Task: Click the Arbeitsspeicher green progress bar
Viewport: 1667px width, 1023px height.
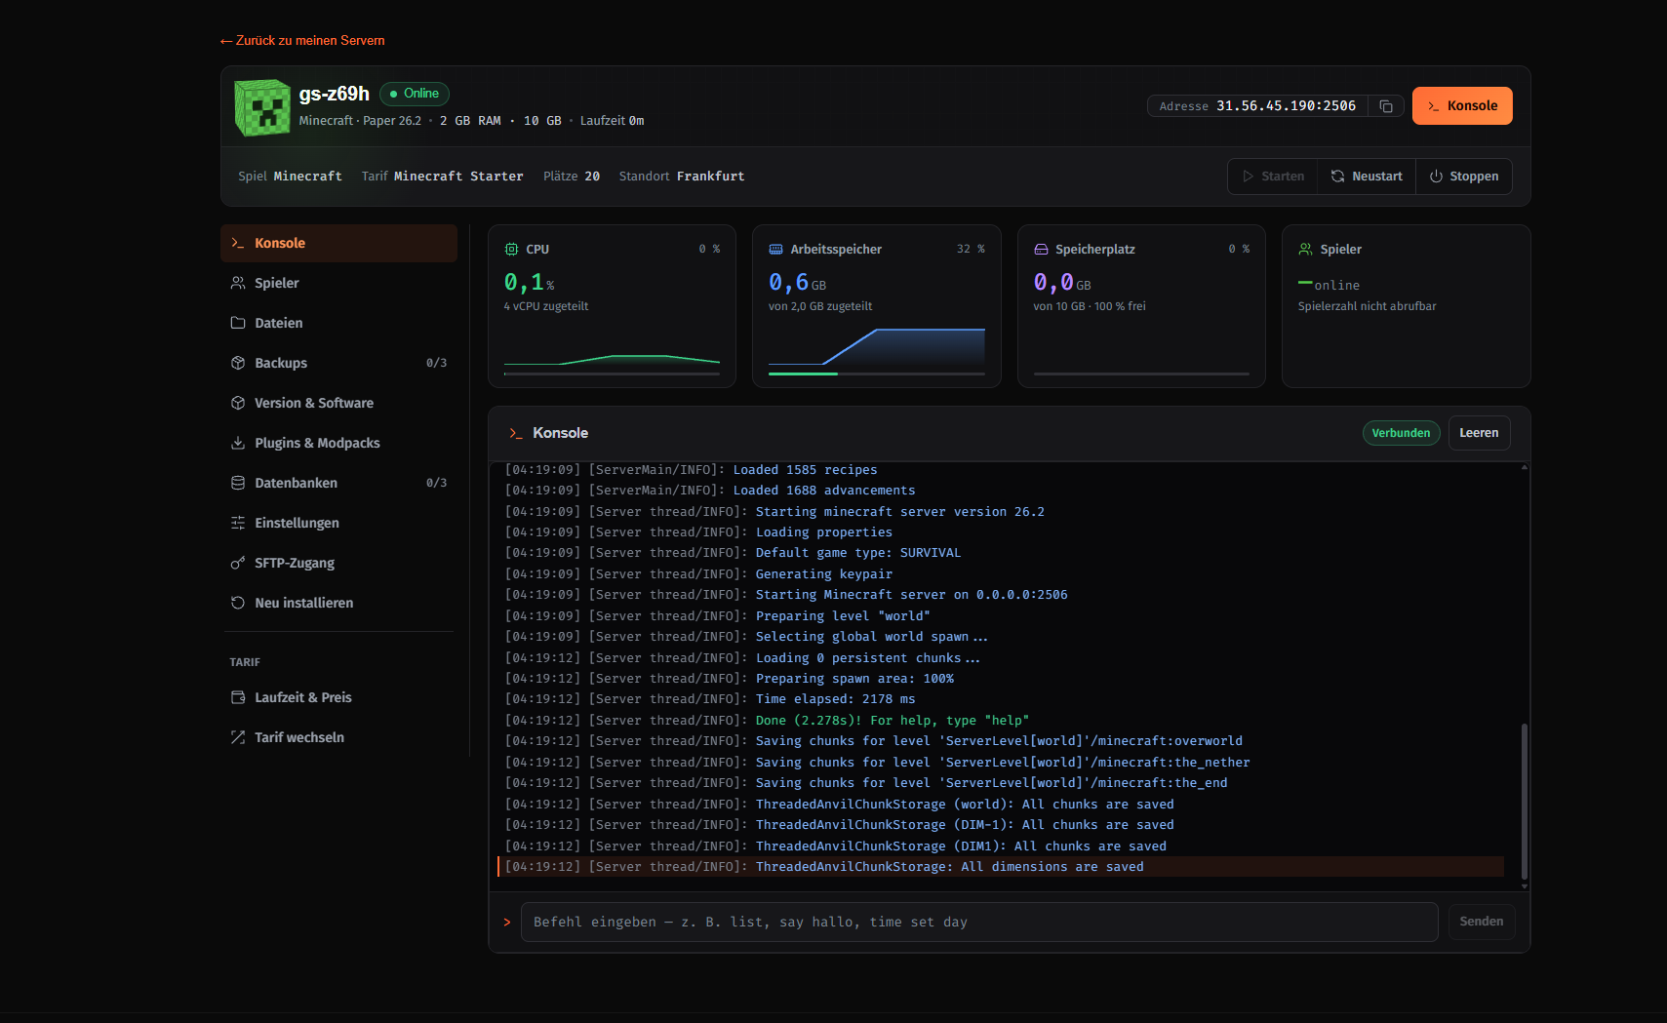Action: (x=803, y=374)
